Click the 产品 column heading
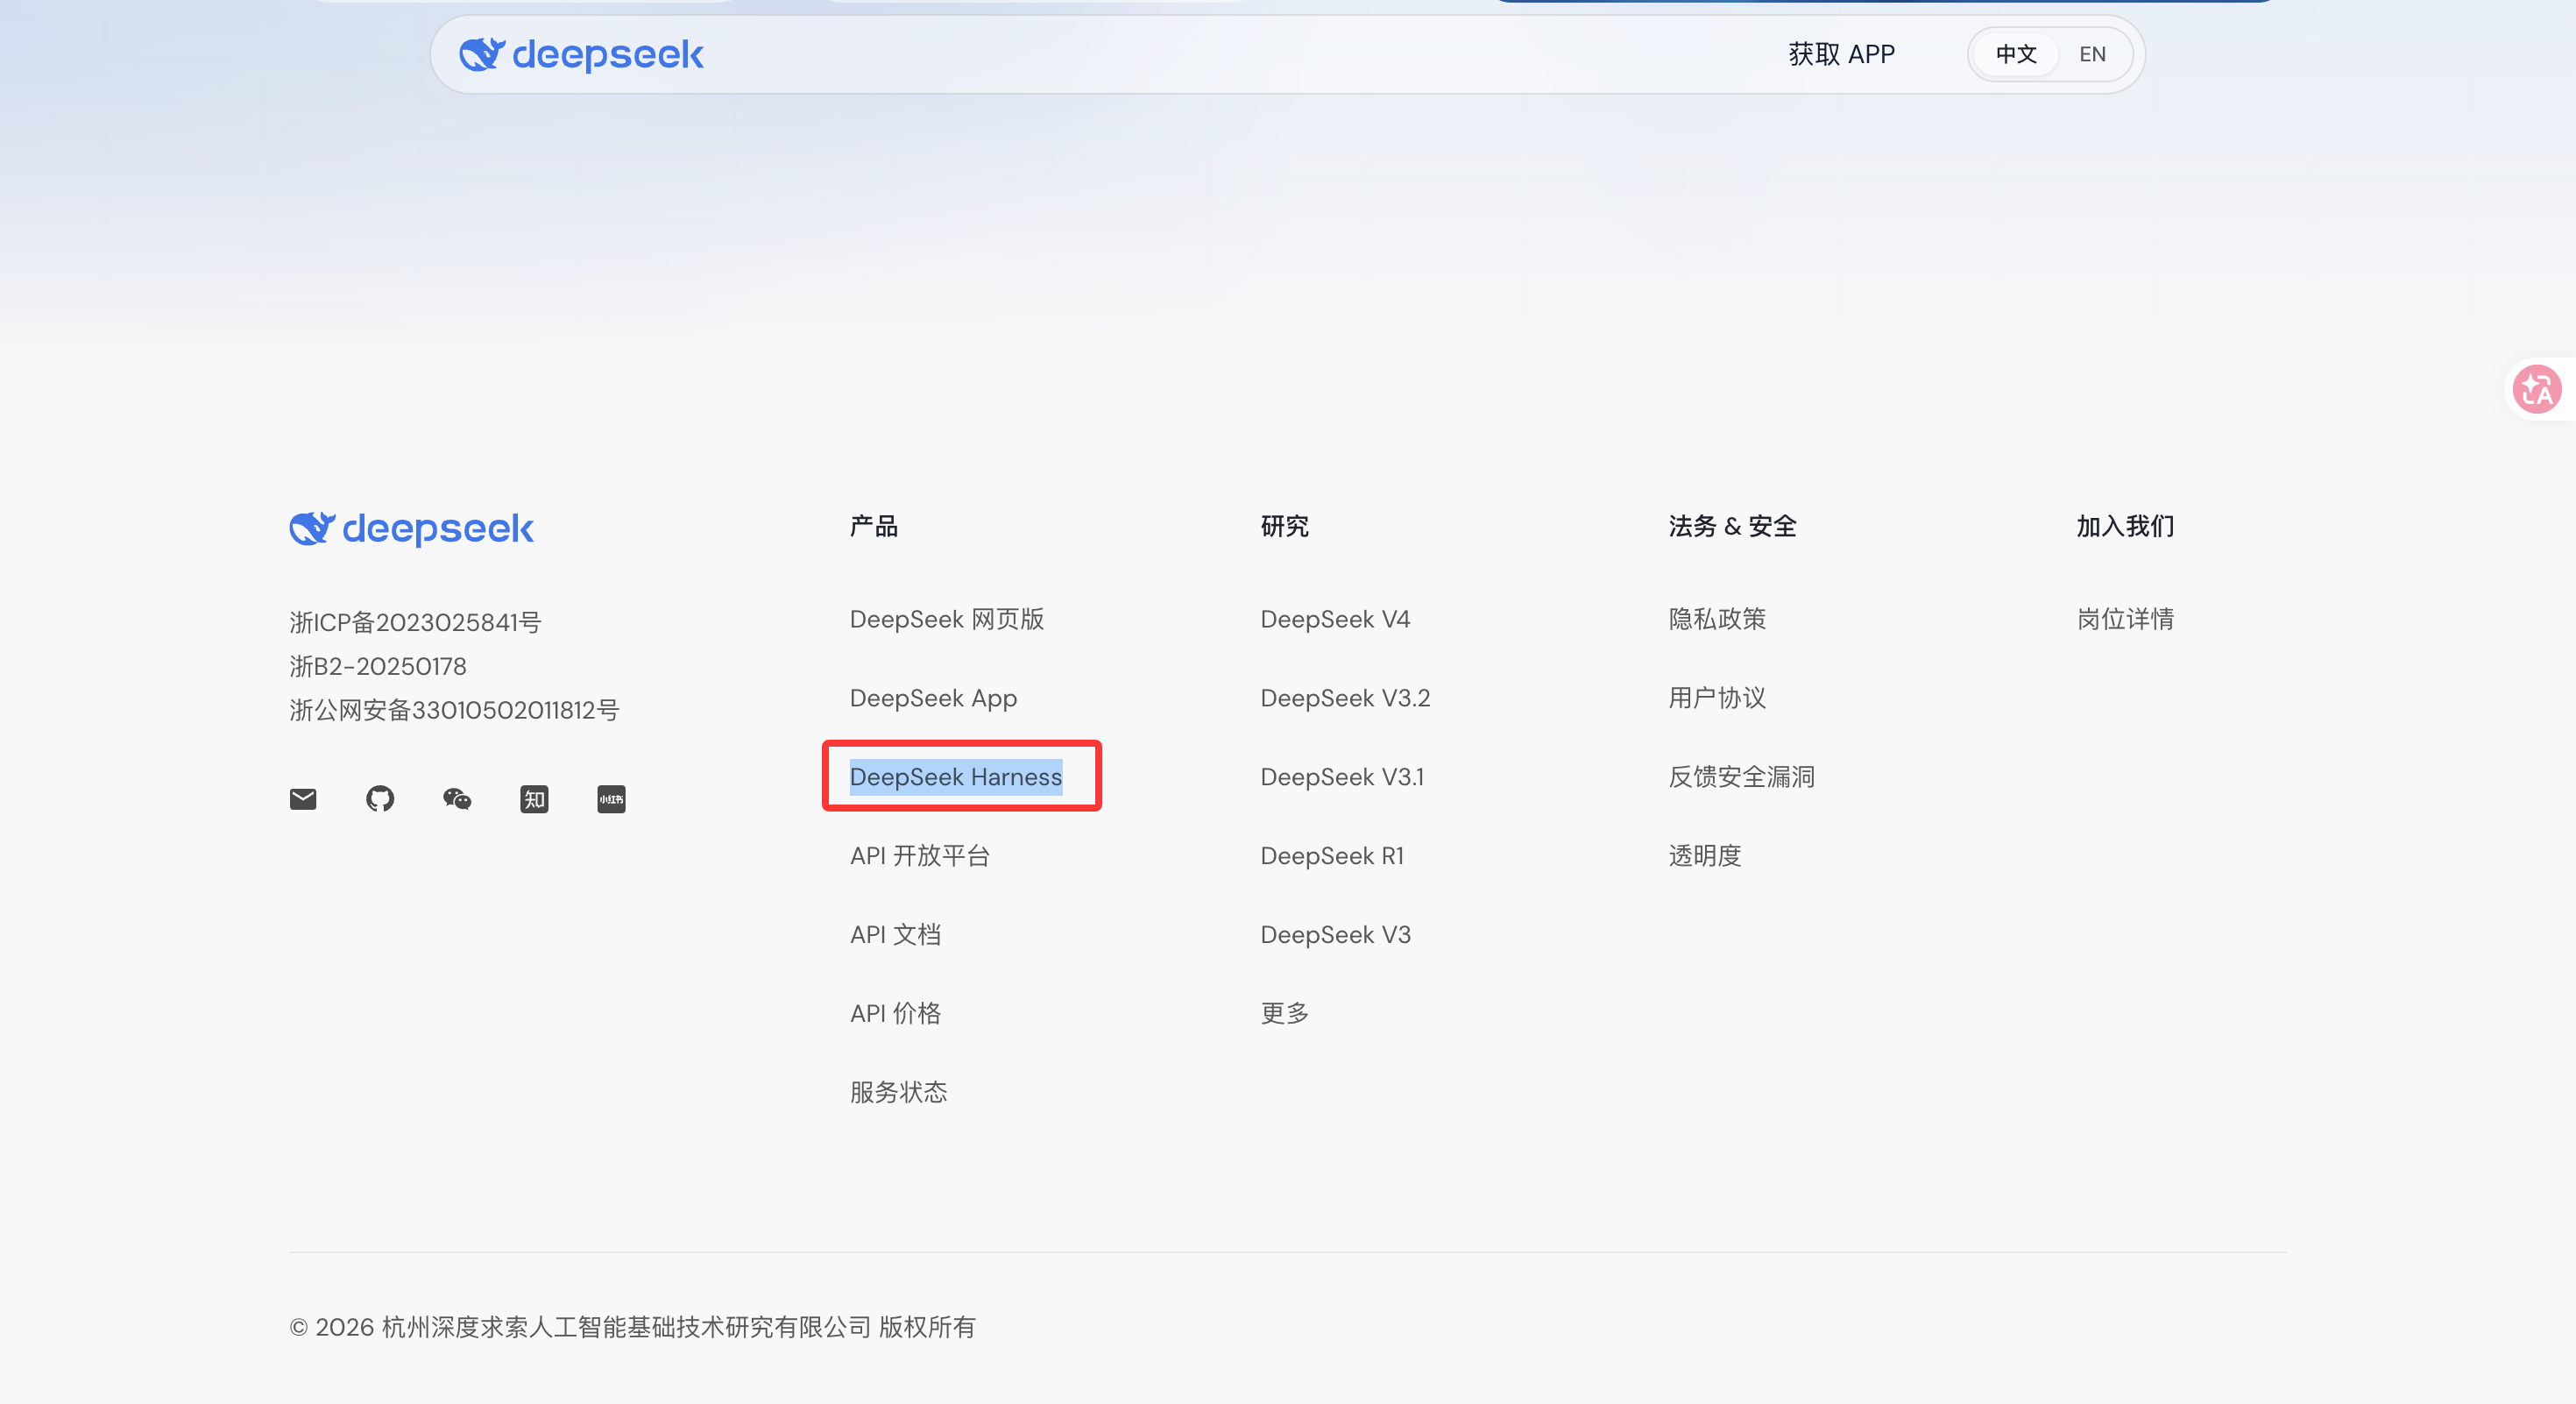Screen dimensions: 2576x1404 click(x=874, y=526)
